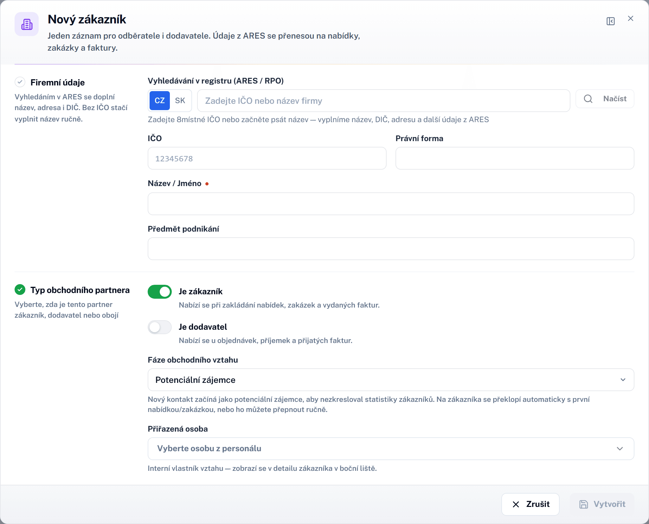649x524 pixels.
Task: Click the Vyhledávání v registru (ARES / RPO) label
Action: click(x=215, y=81)
